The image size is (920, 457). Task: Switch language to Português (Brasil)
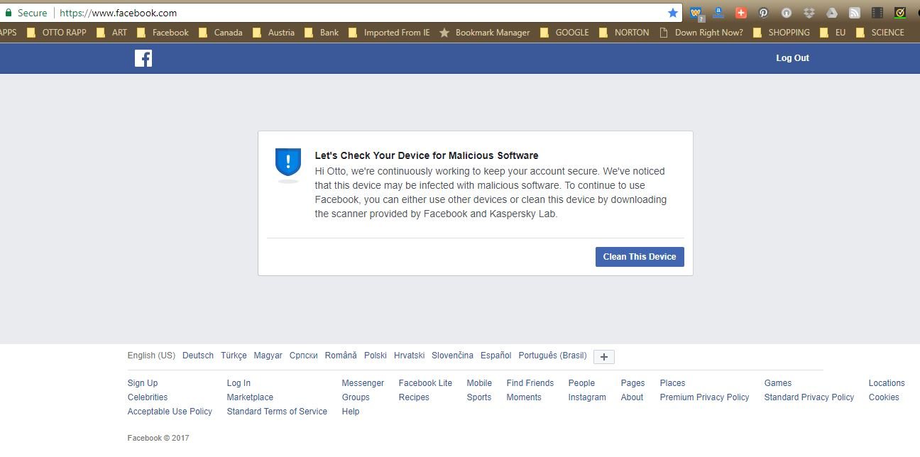click(553, 356)
